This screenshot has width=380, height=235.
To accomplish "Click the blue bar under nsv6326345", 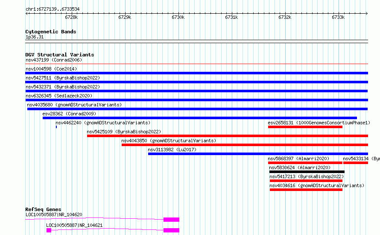I will [x=196, y=100].
